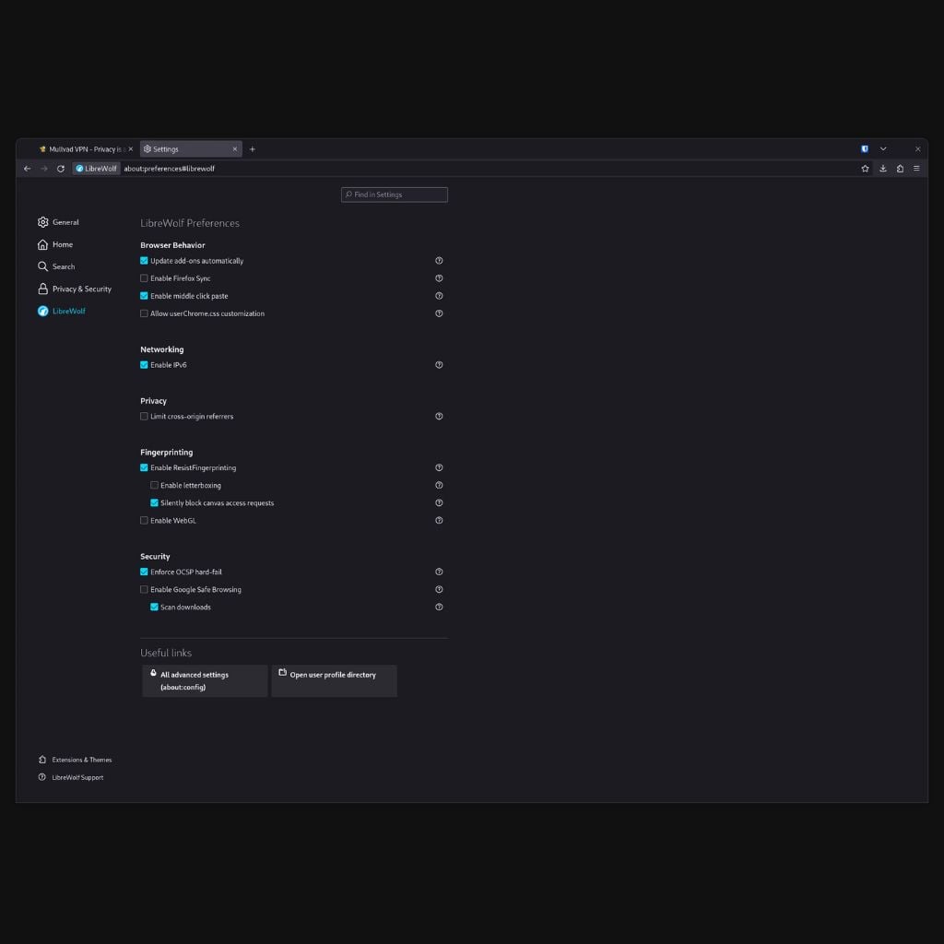Open the downloads panel icon

click(x=882, y=169)
